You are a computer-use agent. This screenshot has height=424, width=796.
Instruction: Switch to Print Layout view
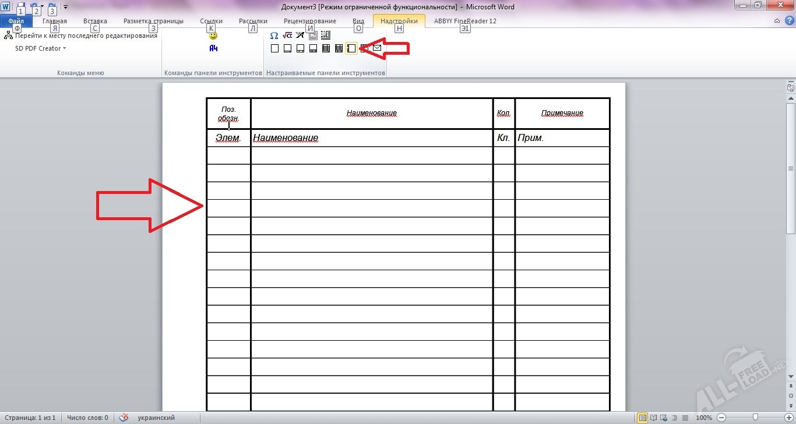coord(642,418)
